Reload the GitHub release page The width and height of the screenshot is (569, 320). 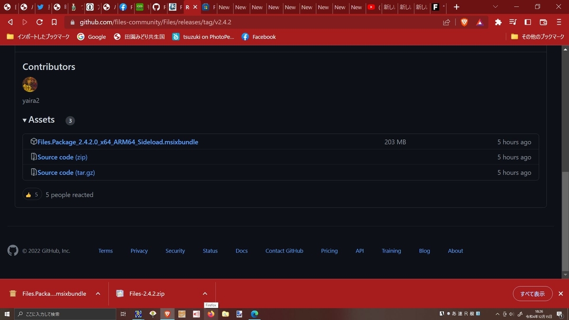coord(39,22)
